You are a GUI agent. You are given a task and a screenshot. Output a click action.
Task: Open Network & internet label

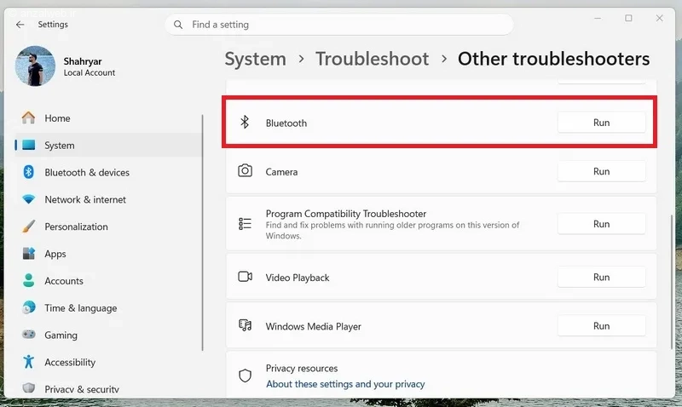pyautogui.click(x=85, y=199)
